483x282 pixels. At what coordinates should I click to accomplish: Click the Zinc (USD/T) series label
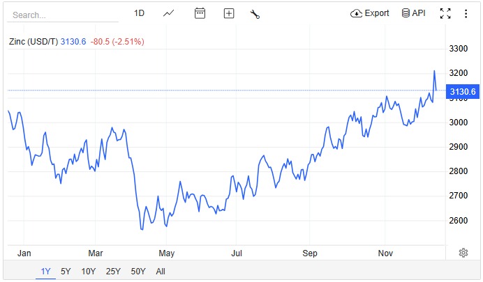[x=33, y=42]
